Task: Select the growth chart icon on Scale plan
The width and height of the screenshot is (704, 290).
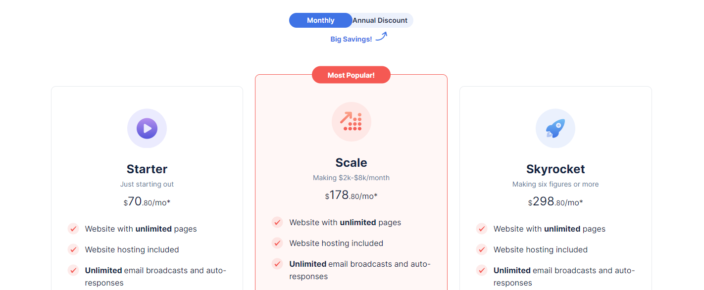Action: tap(351, 122)
